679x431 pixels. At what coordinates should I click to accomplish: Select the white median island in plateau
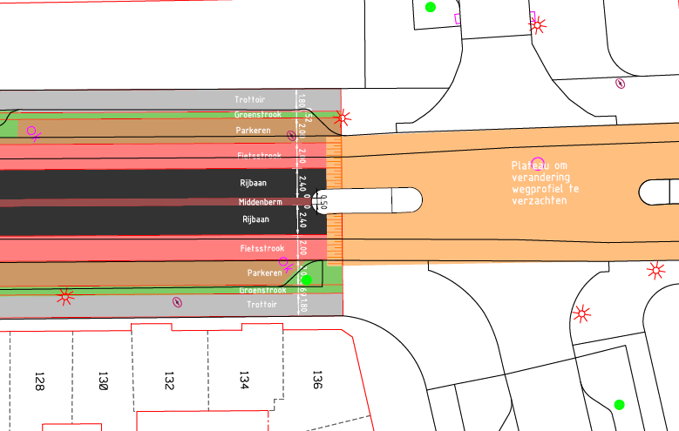point(377,200)
